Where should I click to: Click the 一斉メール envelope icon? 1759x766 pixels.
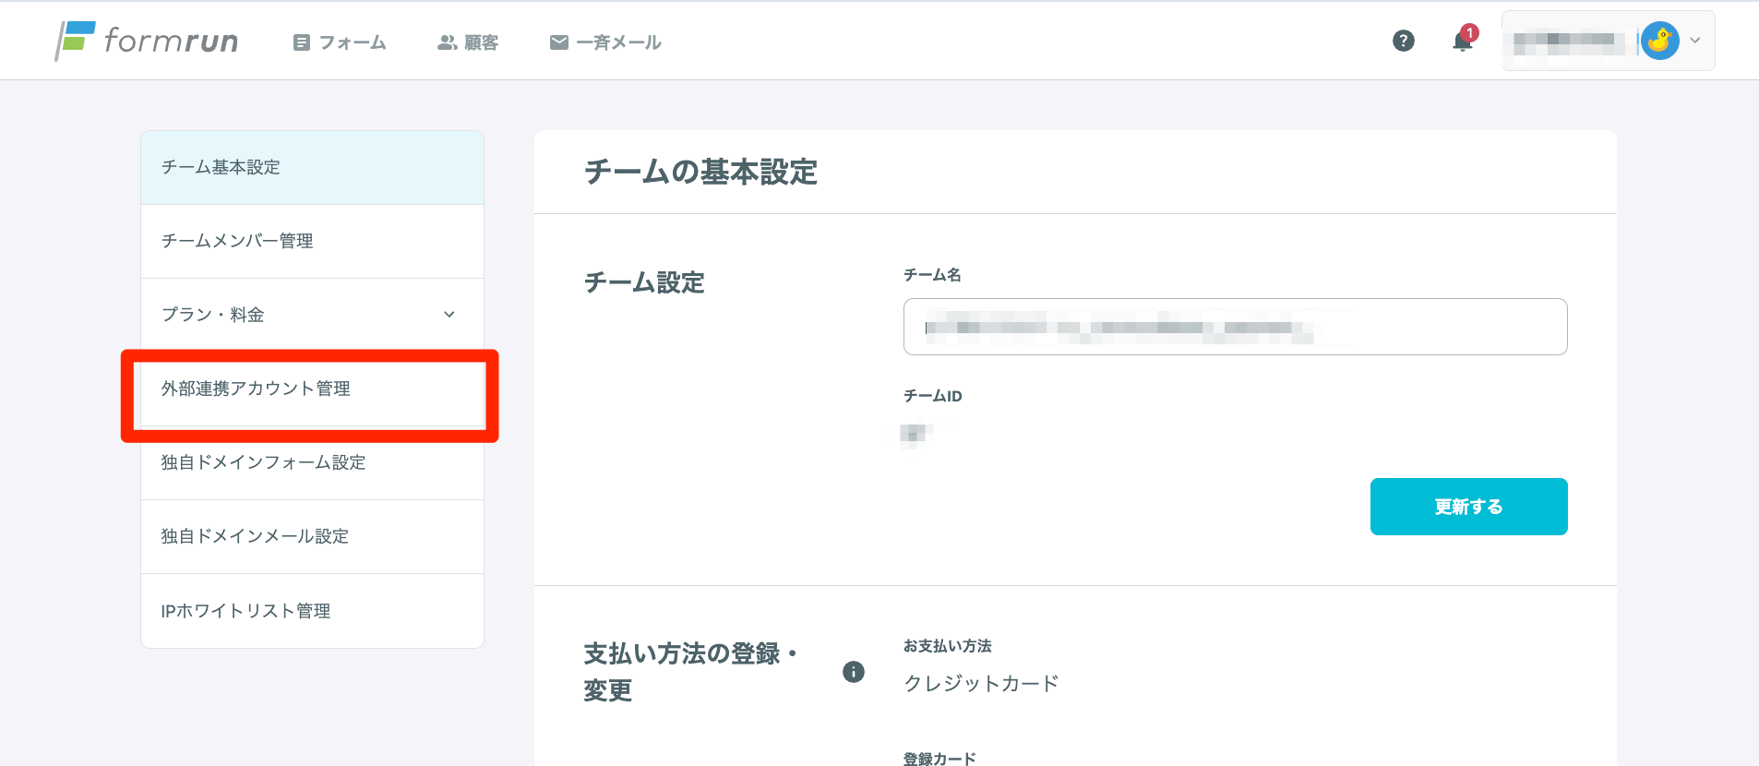(x=558, y=42)
